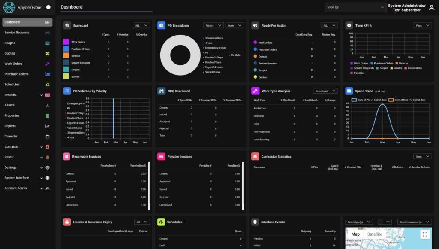Click the Schedules recycle icon in sidebar
Image resolution: width=439 pixels, height=249 pixels.
pyautogui.click(x=47, y=84)
